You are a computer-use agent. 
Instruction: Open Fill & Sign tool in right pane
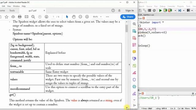click(x=134, y=94)
